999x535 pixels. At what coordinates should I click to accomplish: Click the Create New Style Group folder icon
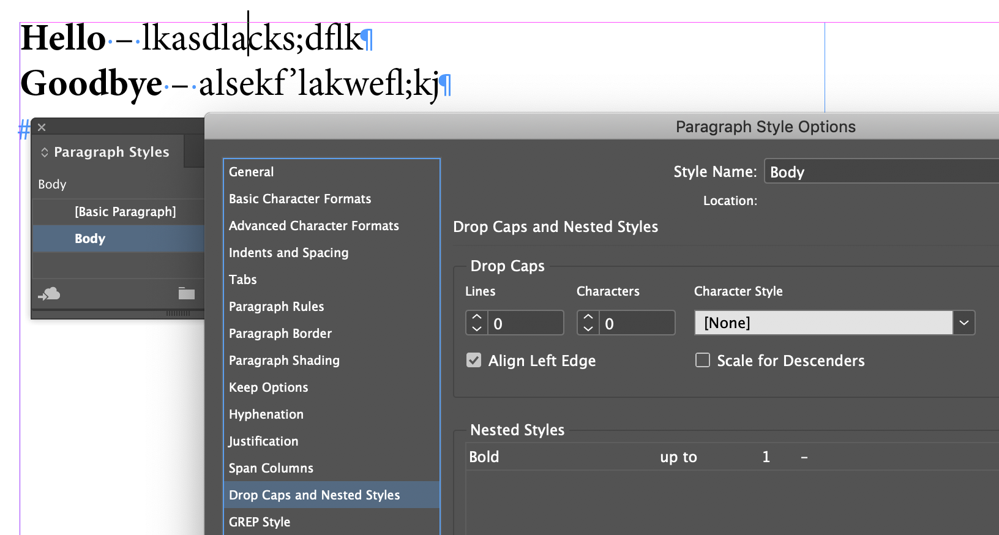186,294
